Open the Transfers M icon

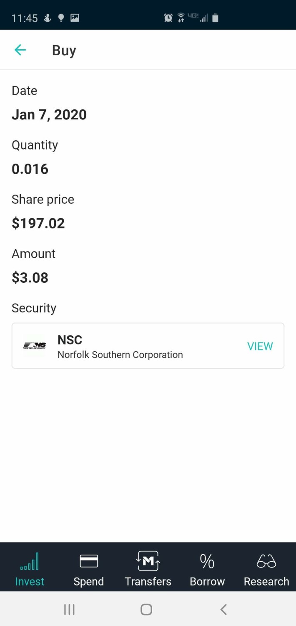[x=148, y=561]
